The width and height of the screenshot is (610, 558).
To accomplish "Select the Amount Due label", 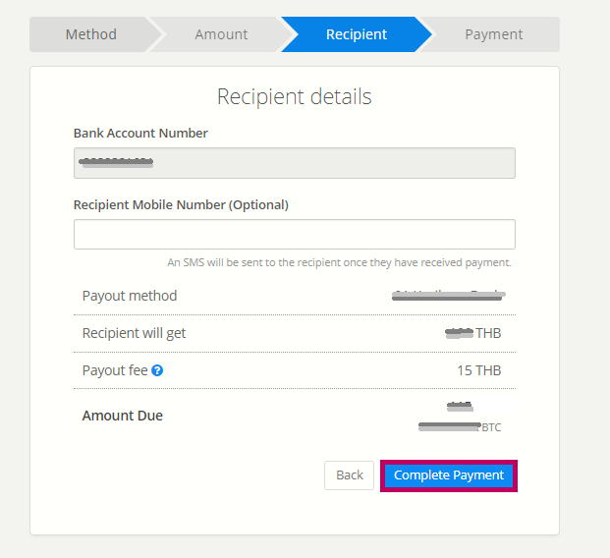I will pyautogui.click(x=122, y=416).
